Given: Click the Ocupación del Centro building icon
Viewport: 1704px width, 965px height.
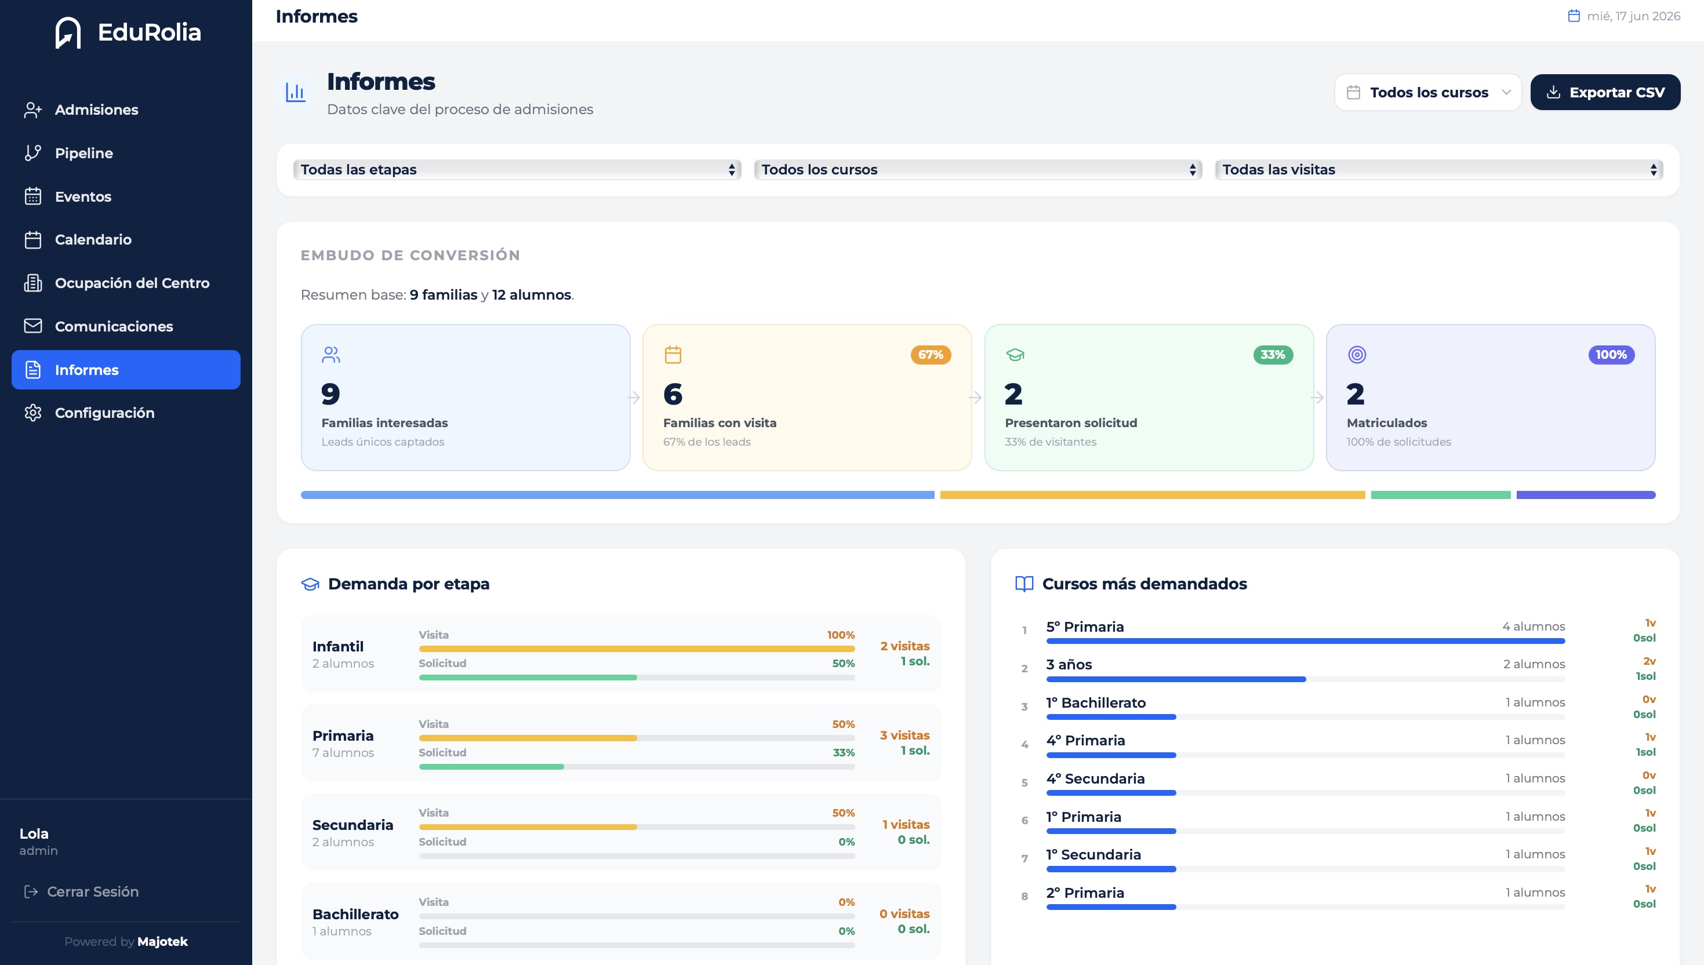Looking at the screenshot, I should [32, 283].
